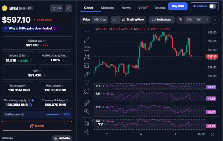Image resolution: width=223 pixels, height=141 pixels.
Task: Click the TradingView logo watermark button
Action: coord(101,124)
